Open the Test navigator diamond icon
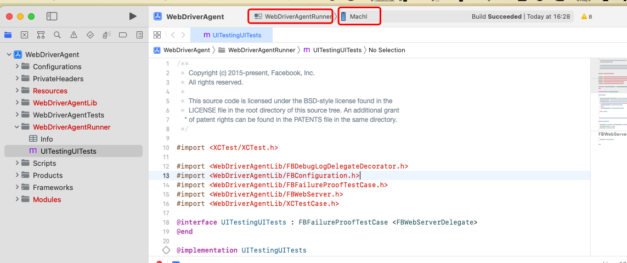627x263 pixels. [x=90, y=35]
